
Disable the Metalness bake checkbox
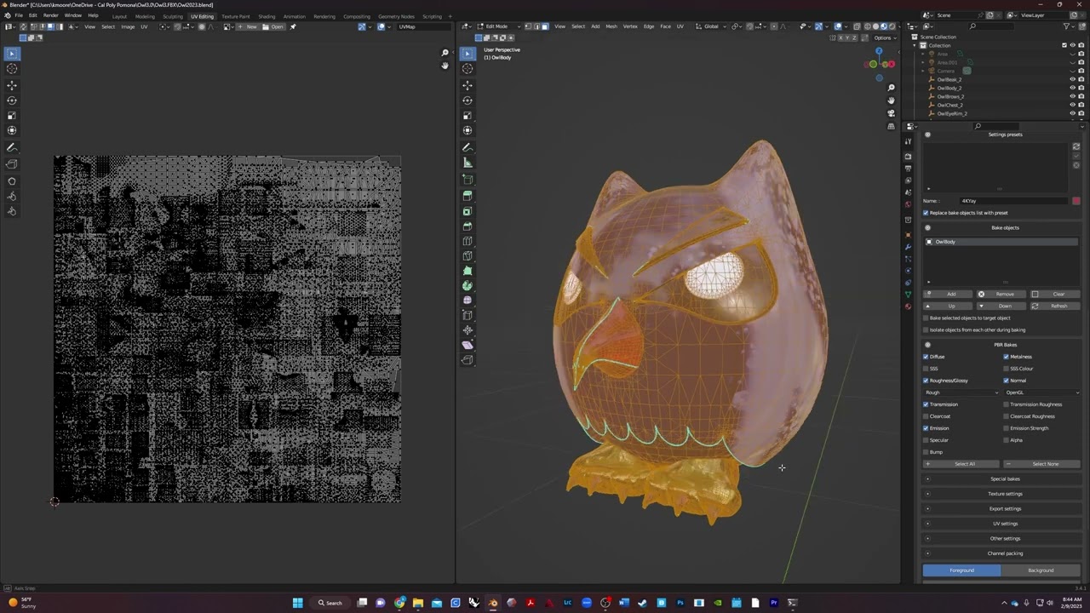click(1007, 357)
